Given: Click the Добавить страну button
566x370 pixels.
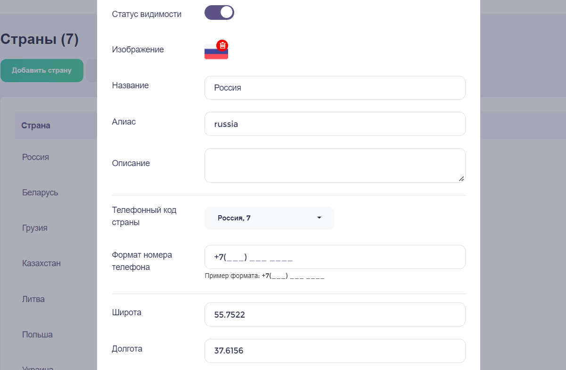Looking at the screenshot, I should pos(42,70).
